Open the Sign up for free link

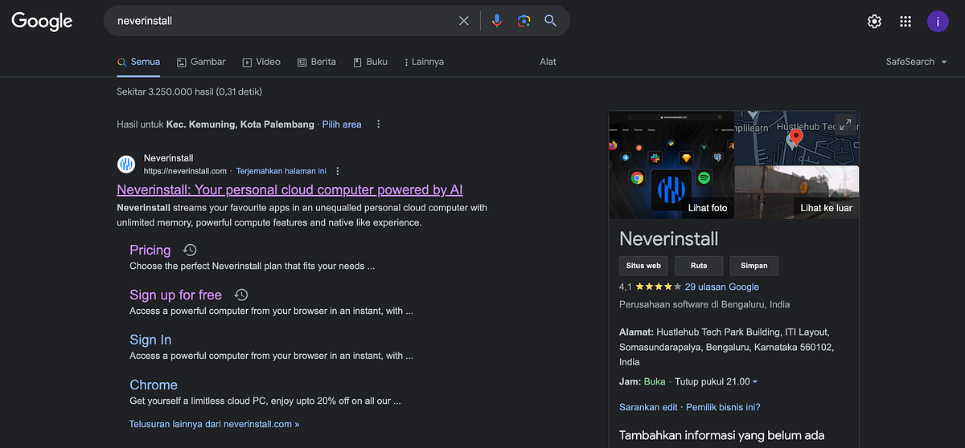pos(176,295)
